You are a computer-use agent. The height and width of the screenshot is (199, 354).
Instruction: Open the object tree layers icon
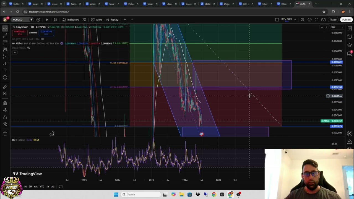tap(350, 45)
